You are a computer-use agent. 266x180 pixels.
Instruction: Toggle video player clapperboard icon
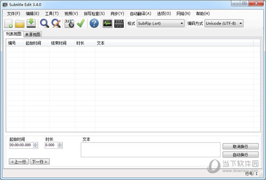coord(119,23)
